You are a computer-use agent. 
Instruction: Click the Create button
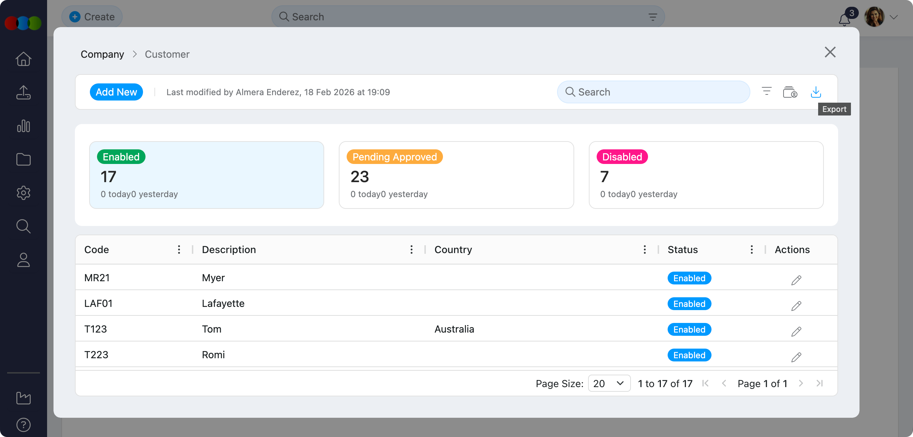(x=92, y=17)
